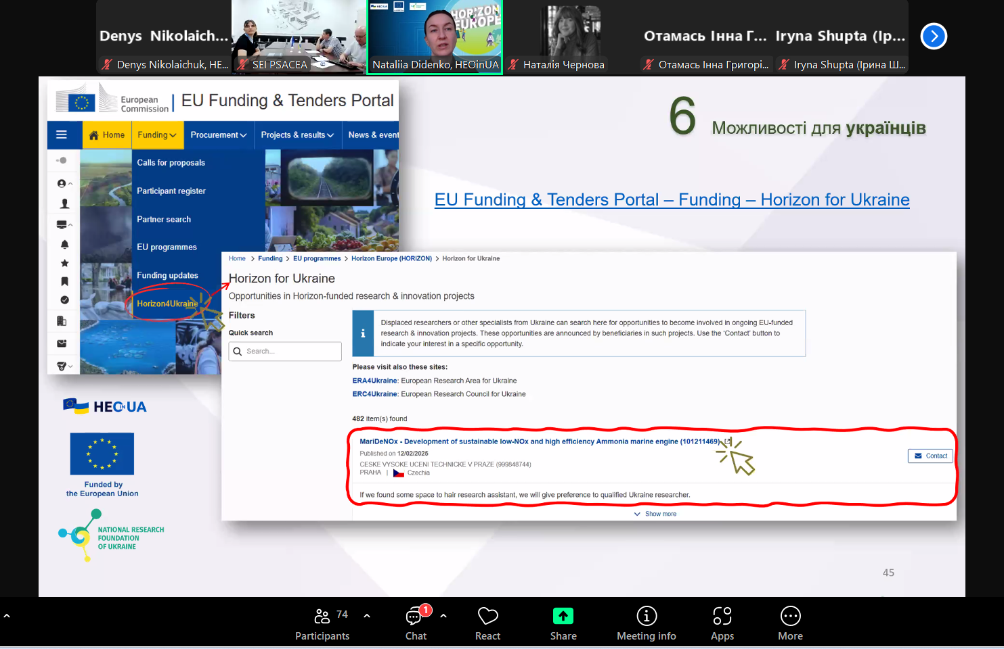
Task: Select Denys Nikolaichuk's video tile
Action: (164, 37)
